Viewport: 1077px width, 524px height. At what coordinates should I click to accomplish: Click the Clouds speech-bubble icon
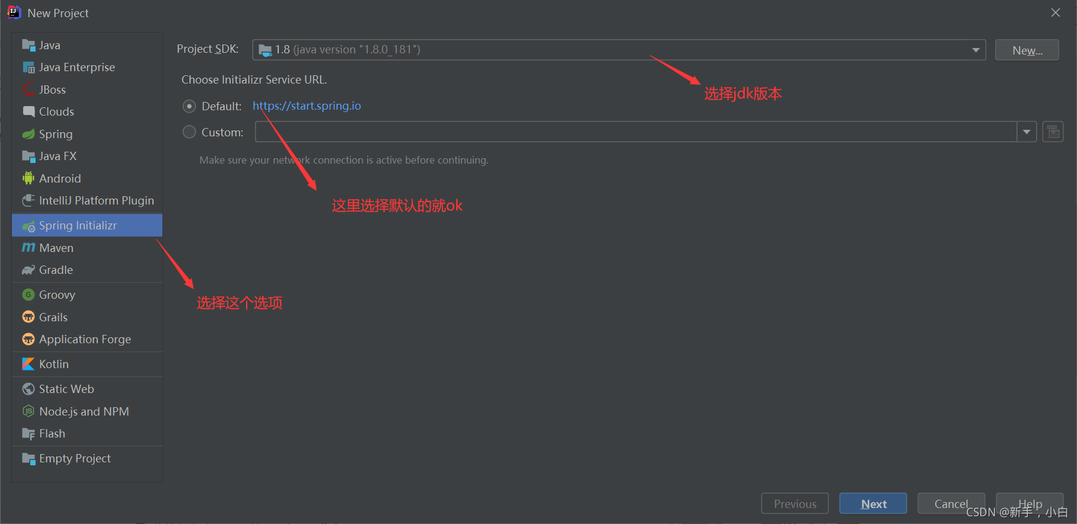(x=28, y=111)
